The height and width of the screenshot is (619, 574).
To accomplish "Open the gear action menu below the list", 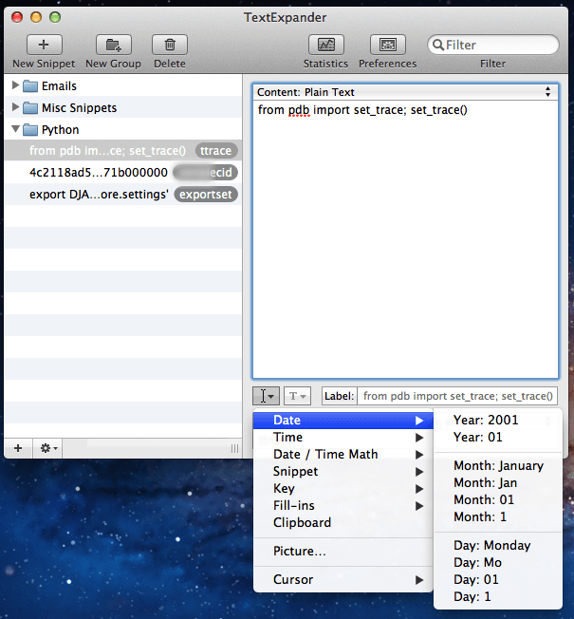I will coord(48,448).
